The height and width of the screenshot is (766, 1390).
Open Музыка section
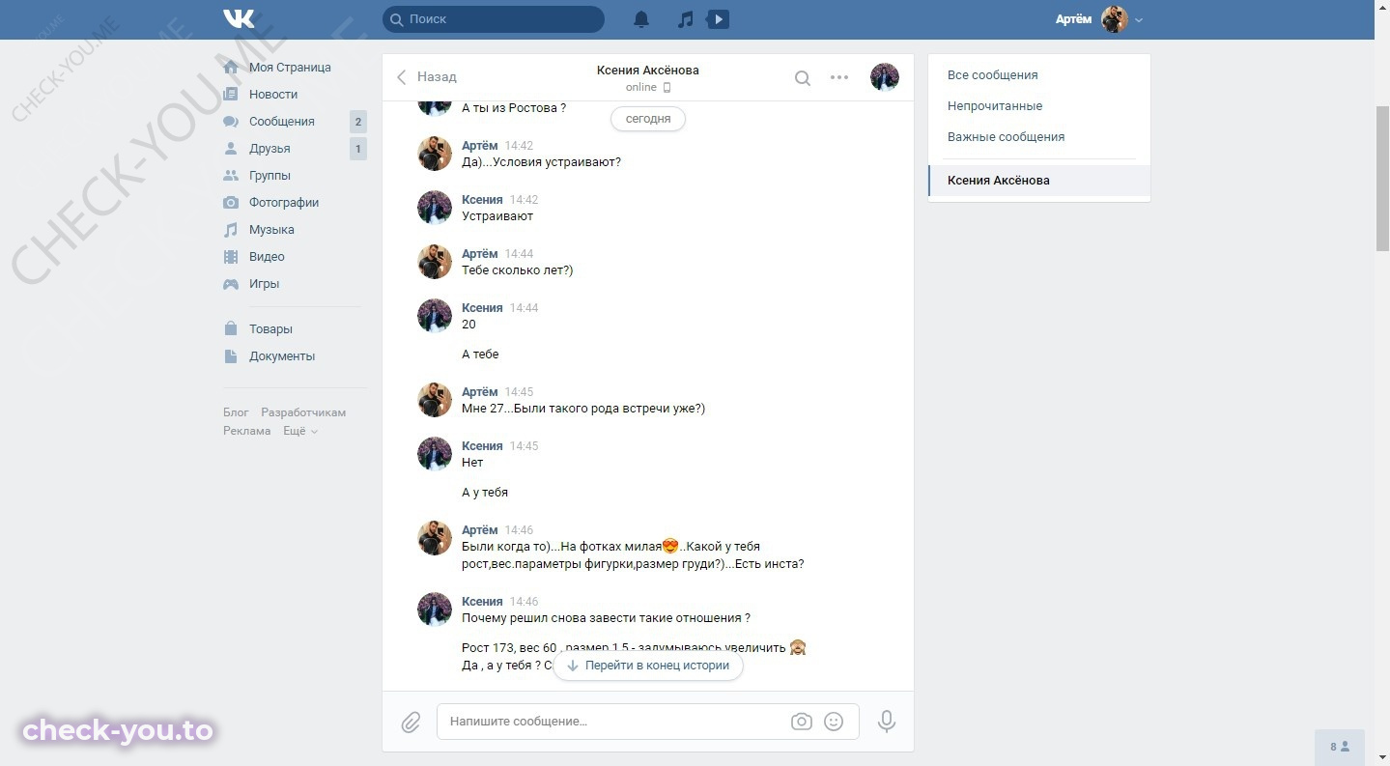[x=271, y=230]
